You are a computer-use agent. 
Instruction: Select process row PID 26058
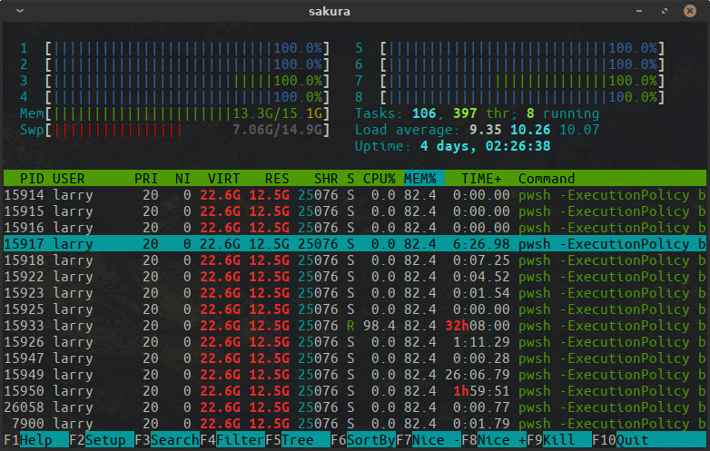coord(355,407)
